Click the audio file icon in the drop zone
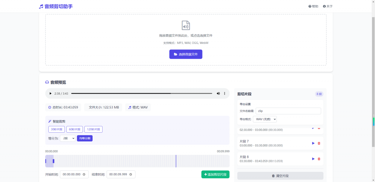375x182 pixels. [186, 25]
